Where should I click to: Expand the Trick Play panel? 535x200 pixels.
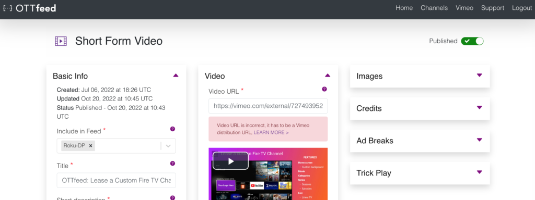[480, 172]
